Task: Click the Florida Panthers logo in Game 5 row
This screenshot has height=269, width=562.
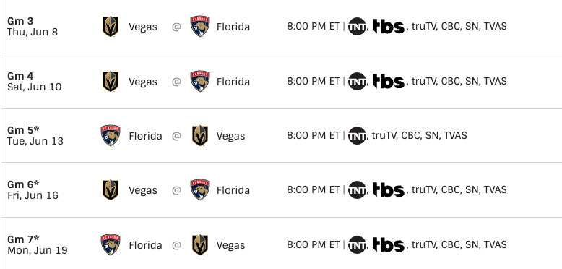Action: pos(111,135)
